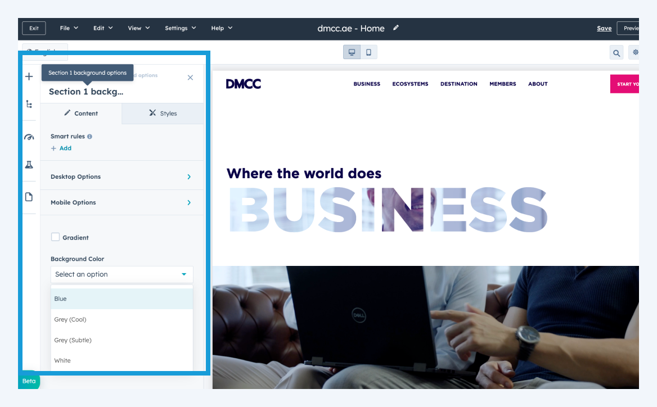Enable the Gradient checkbox
This screenshot has width=657, height=407.
point(56,237)
